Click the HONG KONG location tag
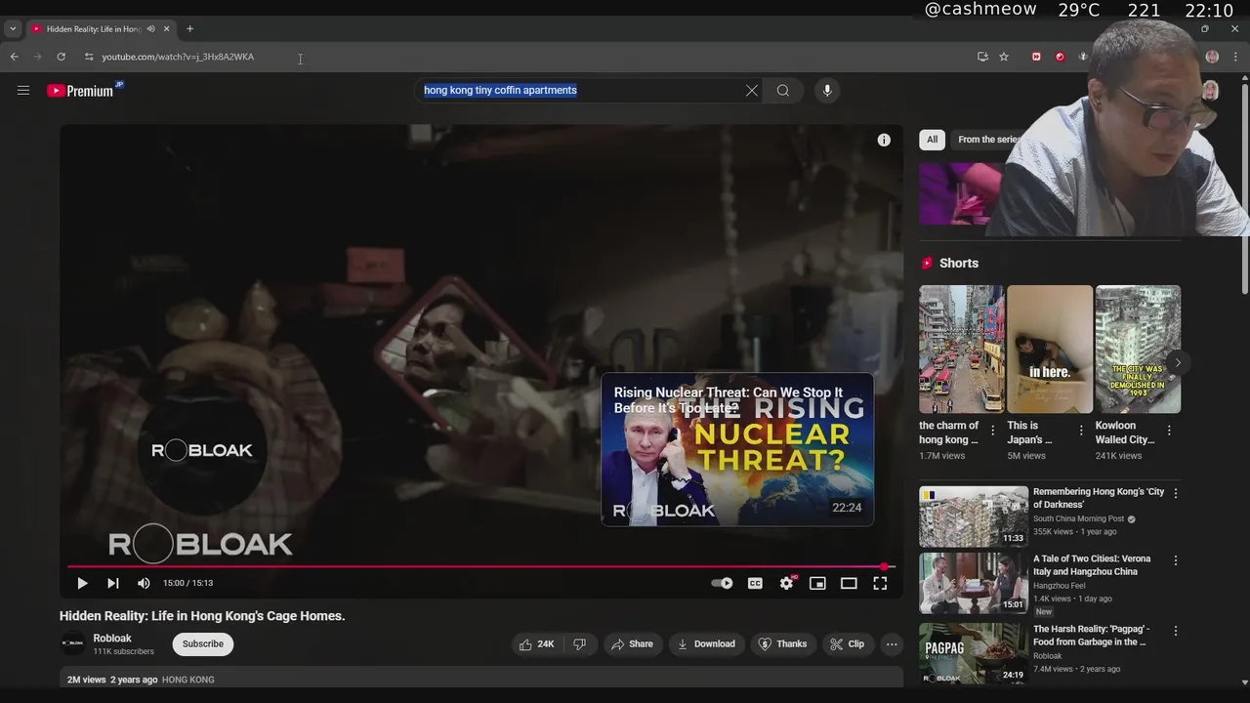This screenshot has height=703, width=1250. [187, 680]
